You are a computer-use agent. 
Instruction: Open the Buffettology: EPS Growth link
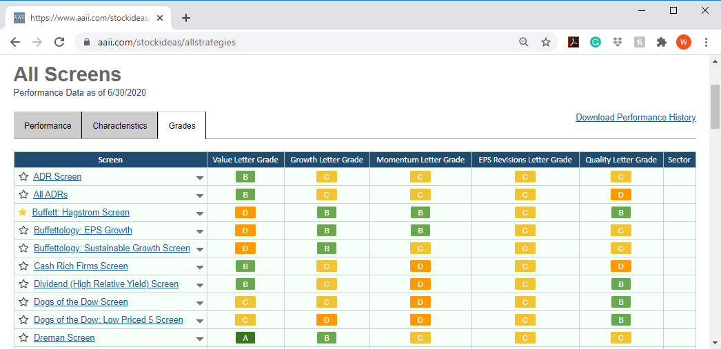point(83,230)
